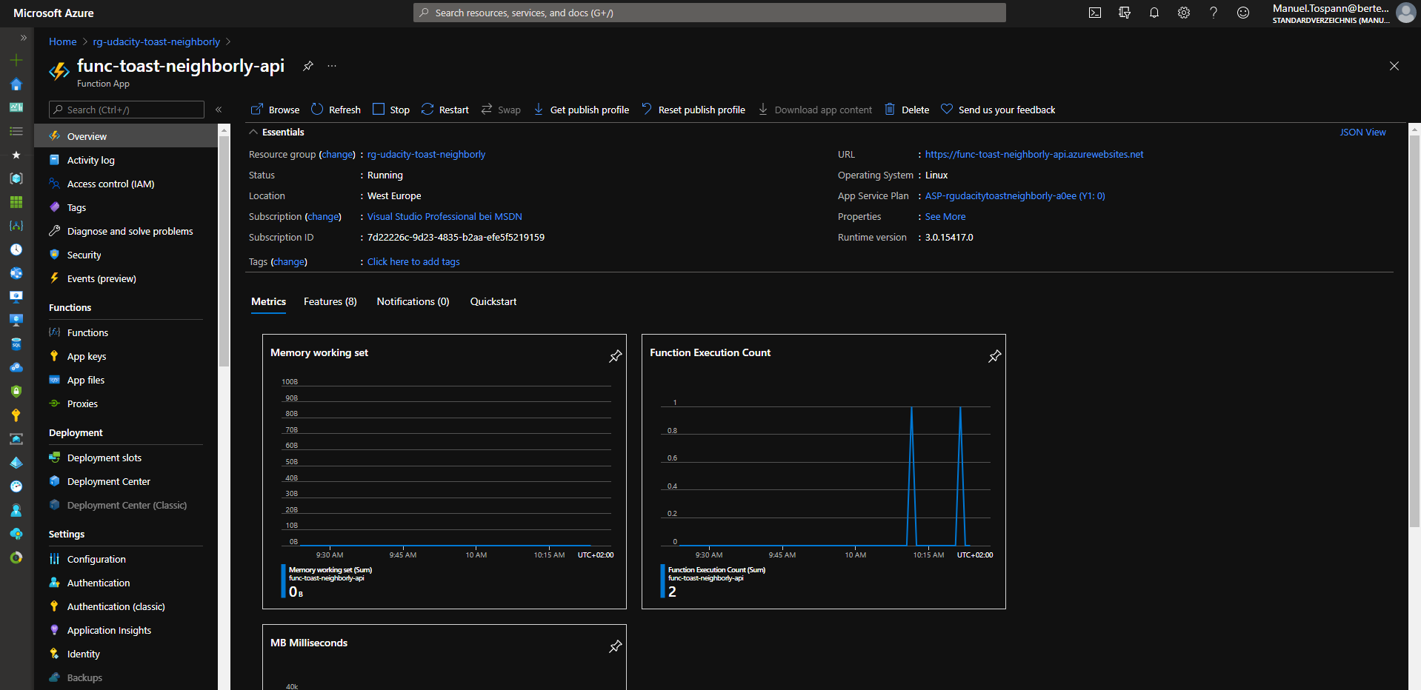Open Application Insights

point(126,630)
